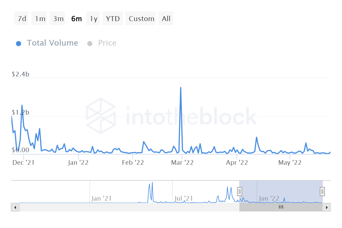Click the Mar '22 volume spike peak

[181, 88]
